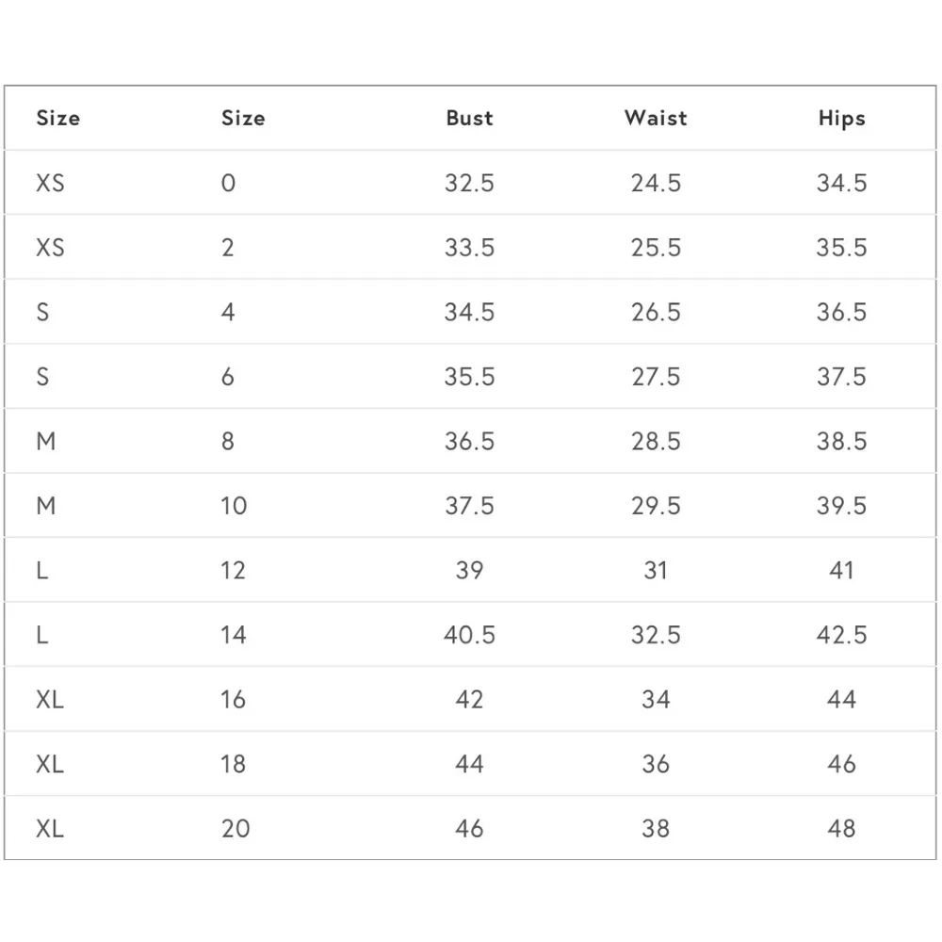
Task: Select the numeric size 2 cell
Action: click(228, 248)
